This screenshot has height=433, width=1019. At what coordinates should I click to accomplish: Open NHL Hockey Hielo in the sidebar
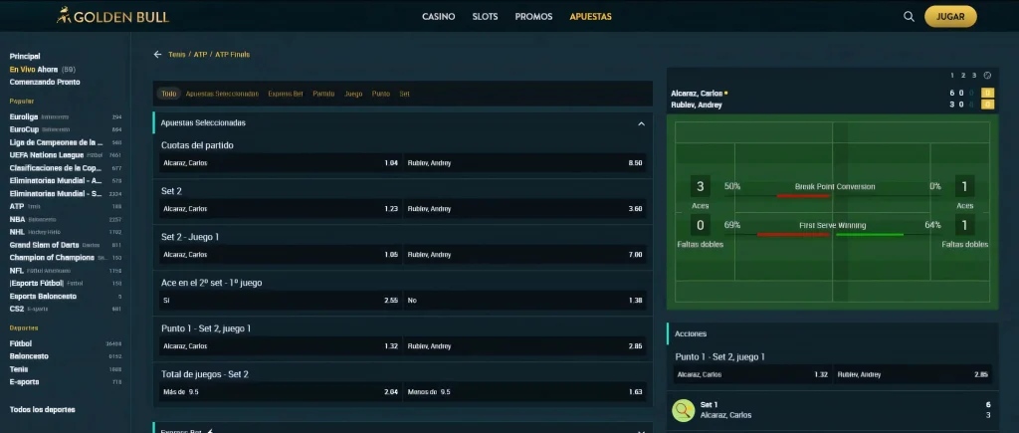(65, 232)
